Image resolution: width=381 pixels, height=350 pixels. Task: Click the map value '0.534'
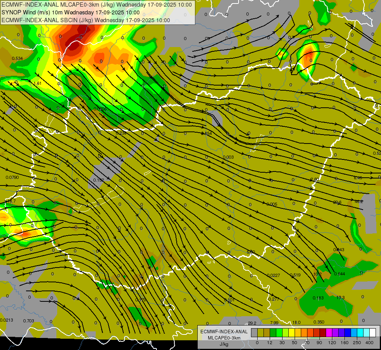tap(17, 59)
